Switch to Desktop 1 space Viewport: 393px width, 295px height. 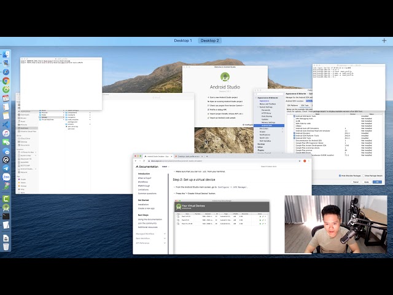(x=182, y=41)
